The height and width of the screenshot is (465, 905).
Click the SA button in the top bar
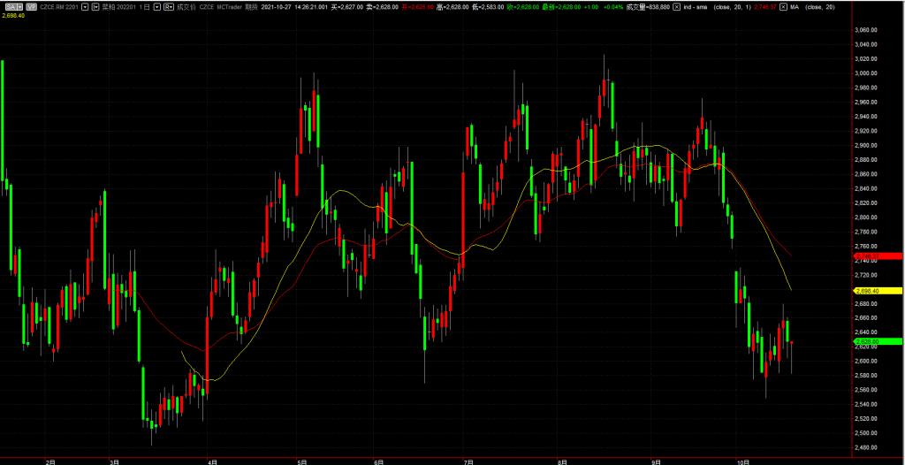pos(14,7)
